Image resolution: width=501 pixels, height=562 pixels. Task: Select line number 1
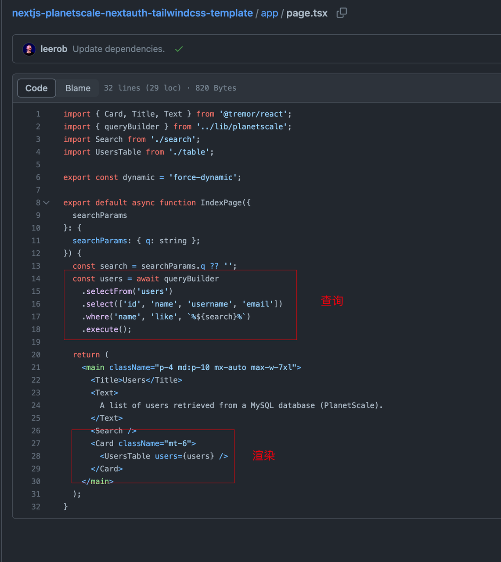coord(38,114)
